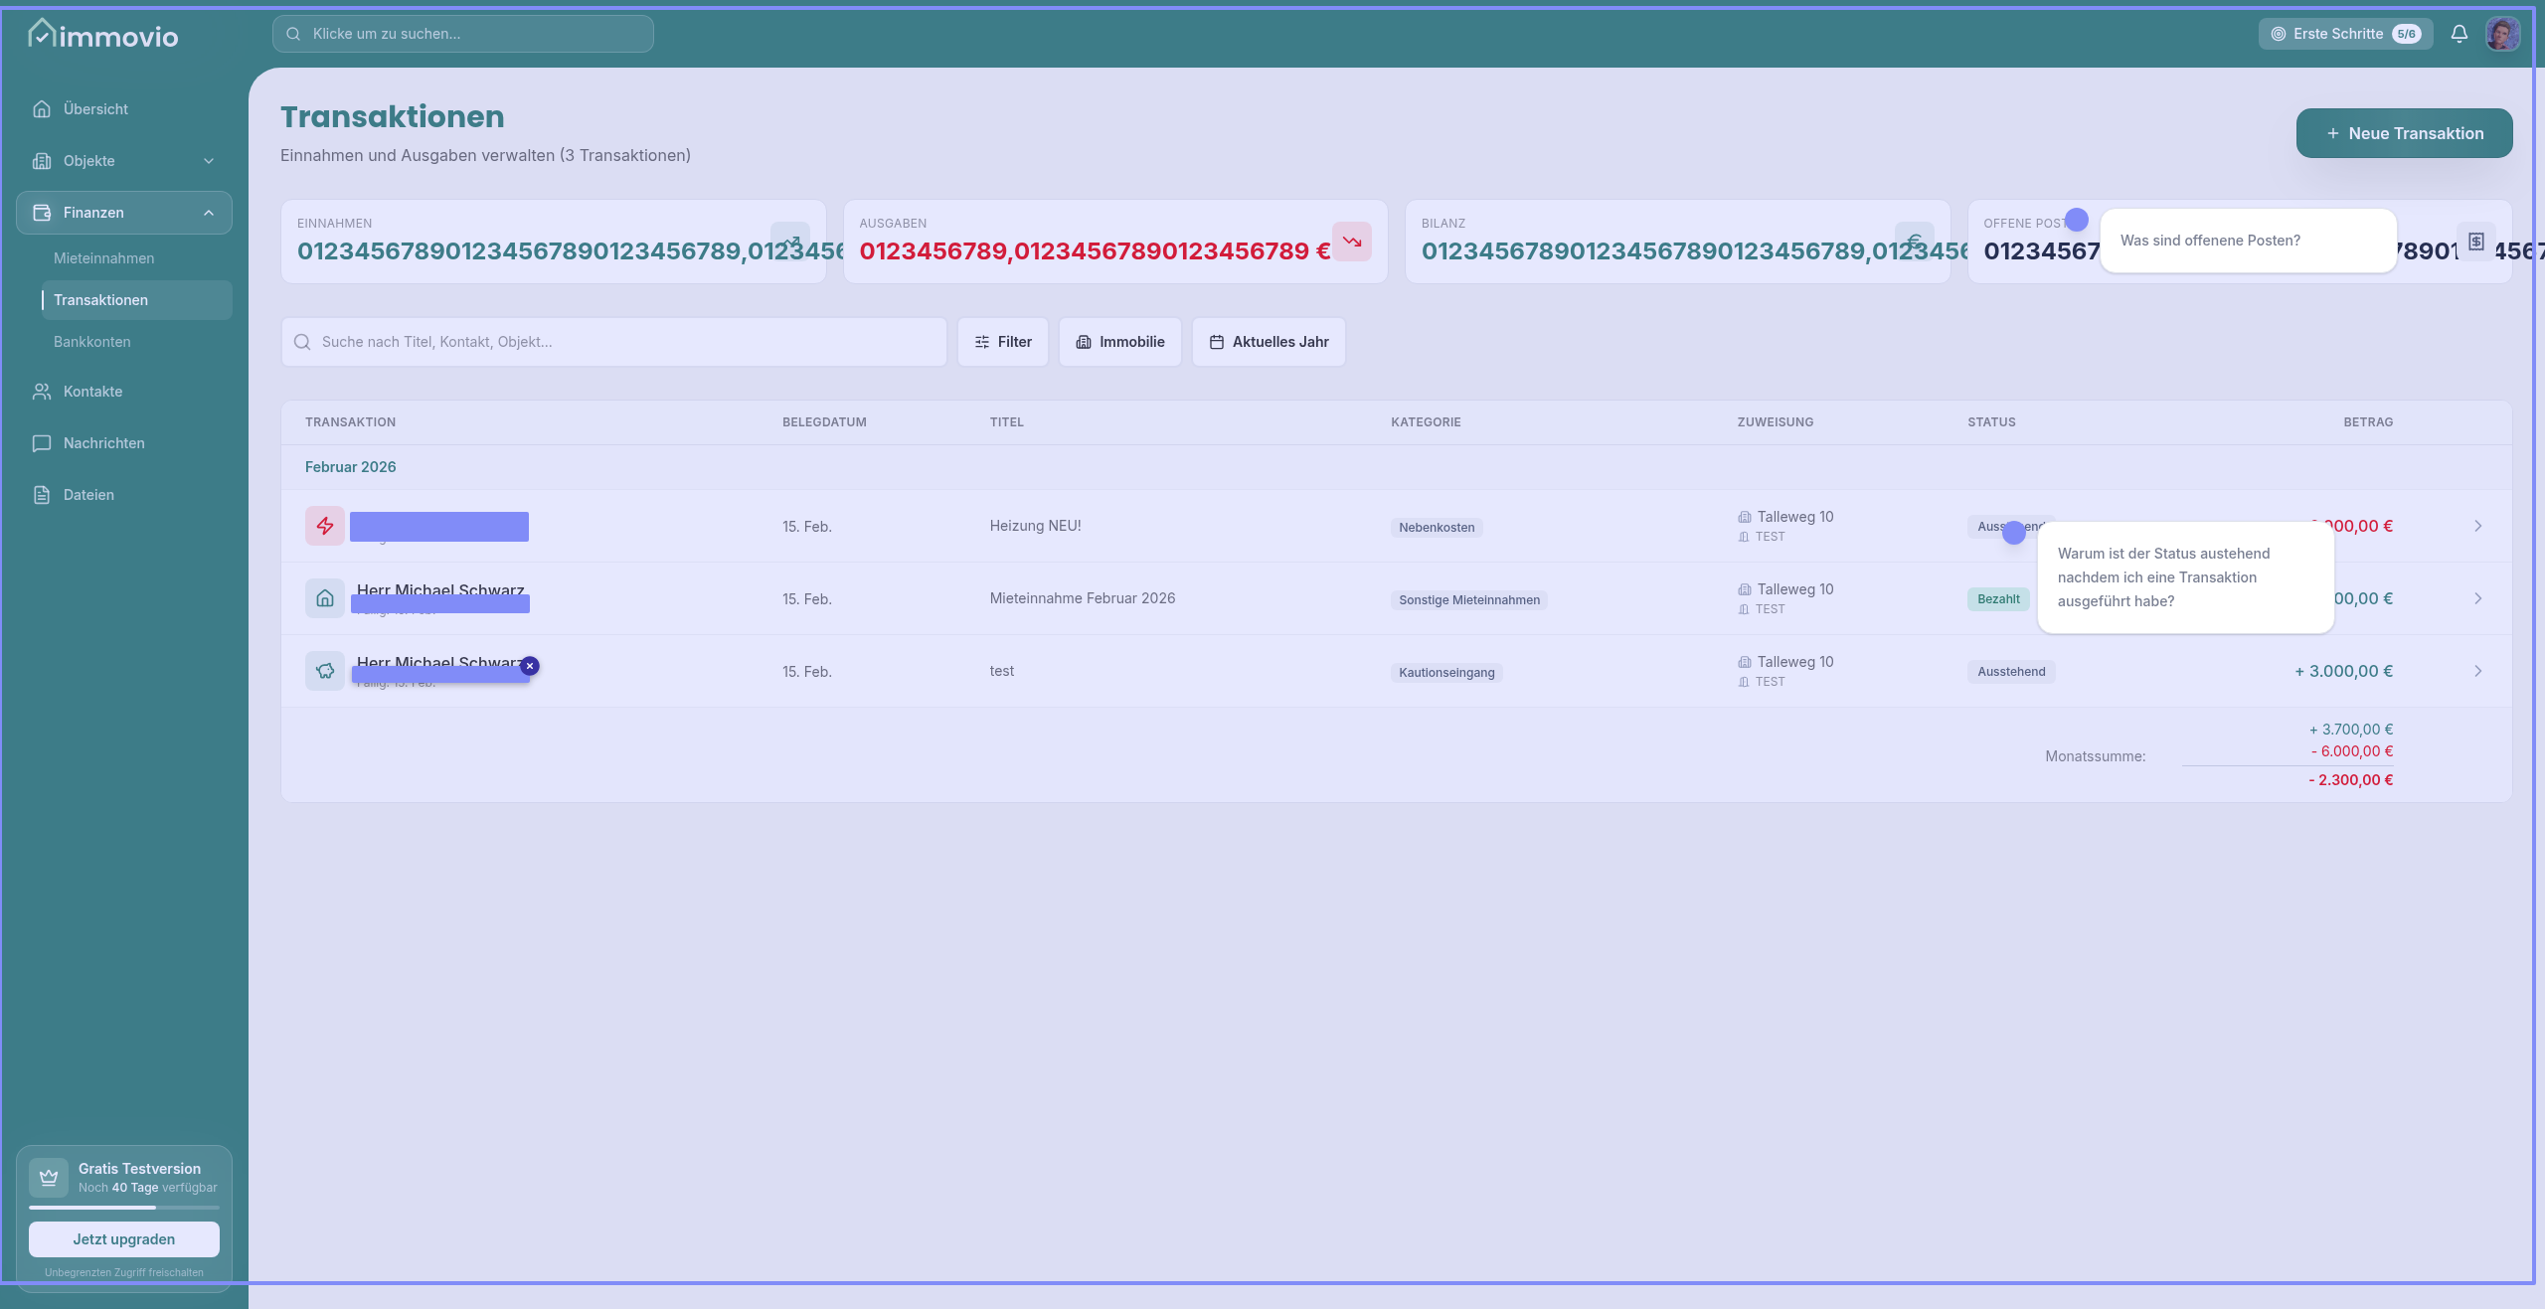Viewport: 2545px width, 1309px height.
Task: Expand the Objekte sidebar menu
Action: (x=208, y=161)
